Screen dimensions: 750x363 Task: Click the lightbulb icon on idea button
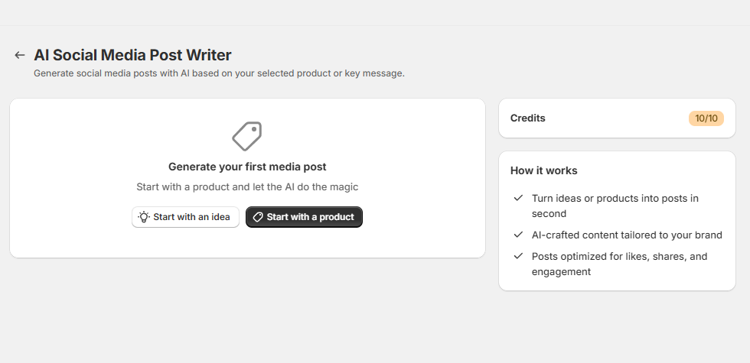[x=144, y=217]
